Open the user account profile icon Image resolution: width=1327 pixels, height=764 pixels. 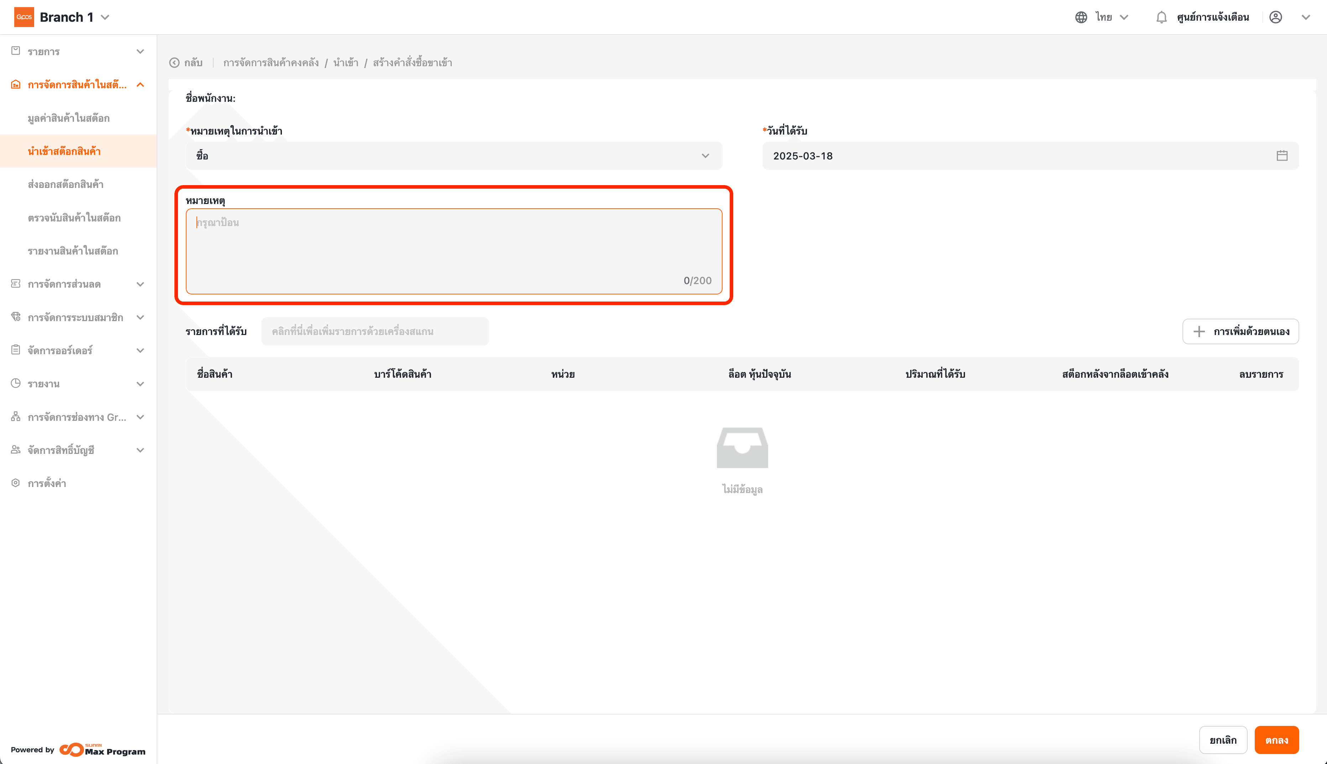[1276, 17]
